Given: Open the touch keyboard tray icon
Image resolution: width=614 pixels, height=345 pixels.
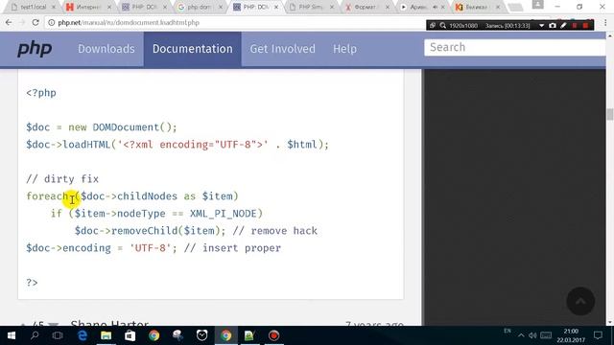Looking at the screenshot, I should tap(546, 335).
